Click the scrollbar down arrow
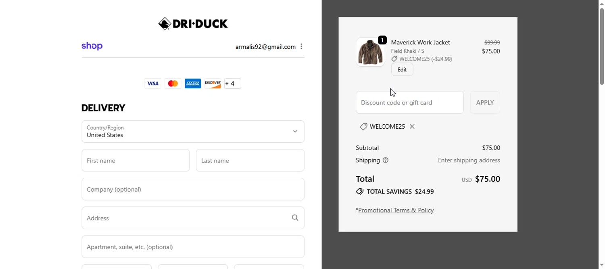This screenshot has width=605, height=269. pyautogui.click(x=602, y=265)
